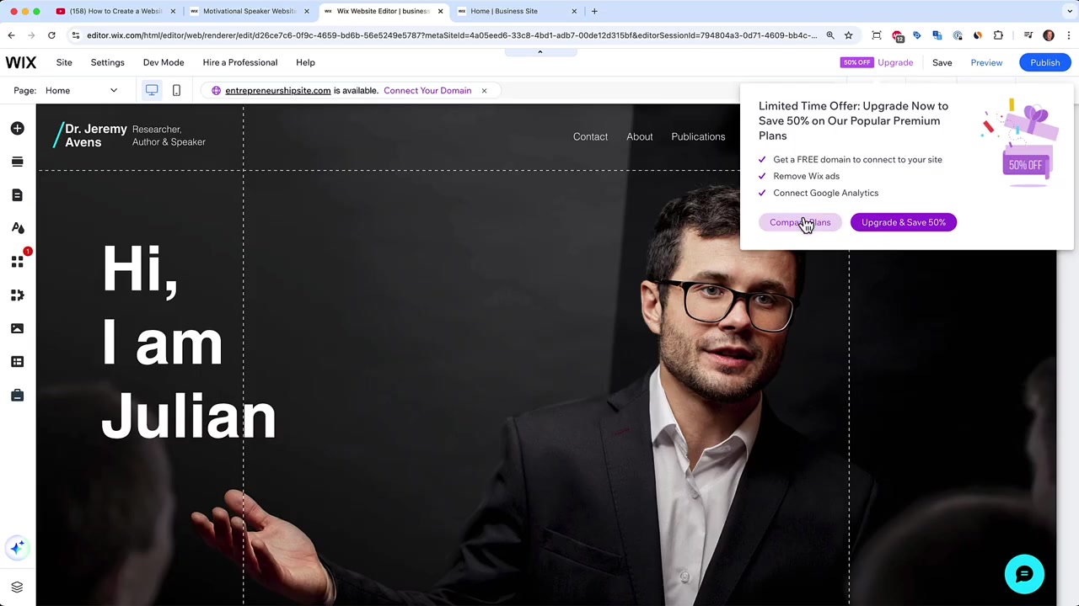Open the translate extension icon

937,35
